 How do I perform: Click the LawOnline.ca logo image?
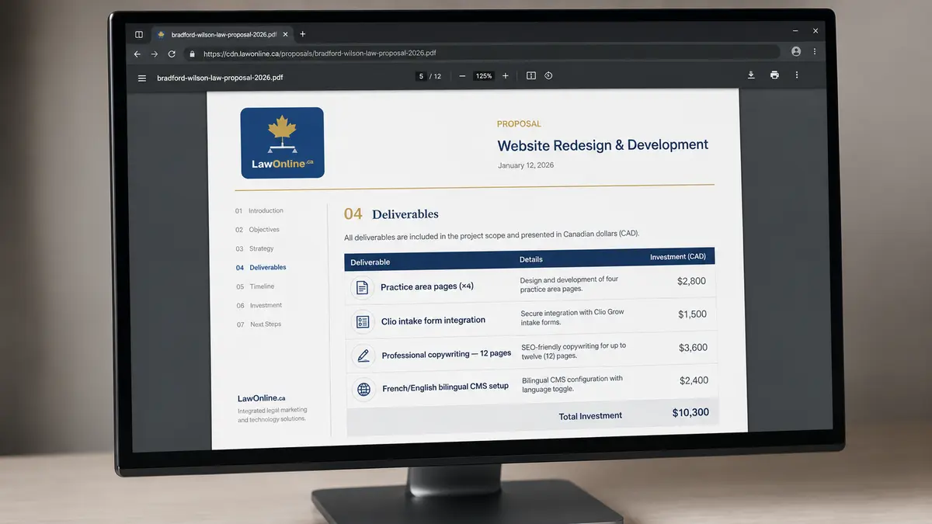point(282,143)
